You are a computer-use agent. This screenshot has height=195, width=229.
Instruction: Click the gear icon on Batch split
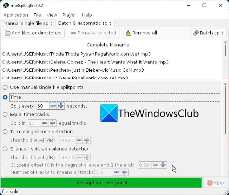pos(196,33)
